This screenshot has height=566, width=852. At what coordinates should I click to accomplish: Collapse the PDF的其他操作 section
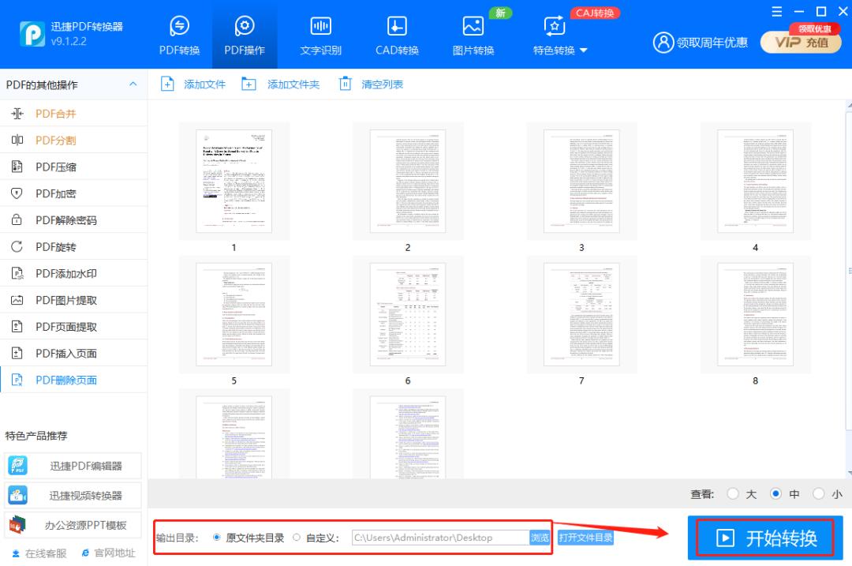[x=133, y=84]
